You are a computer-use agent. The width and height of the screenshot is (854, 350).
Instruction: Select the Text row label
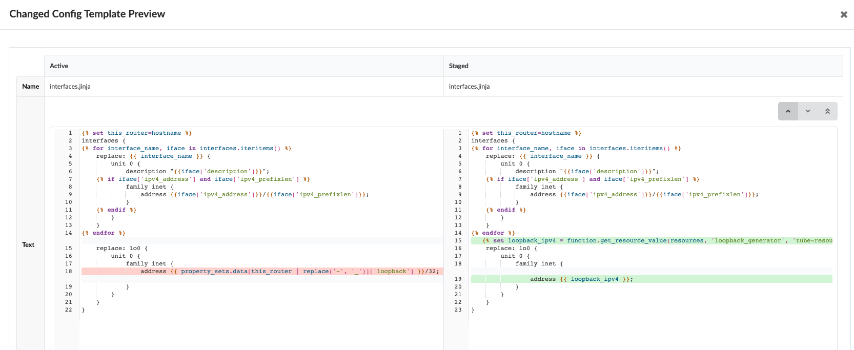pos(28,245)
